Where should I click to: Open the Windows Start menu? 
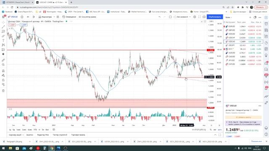coord(3,148)
